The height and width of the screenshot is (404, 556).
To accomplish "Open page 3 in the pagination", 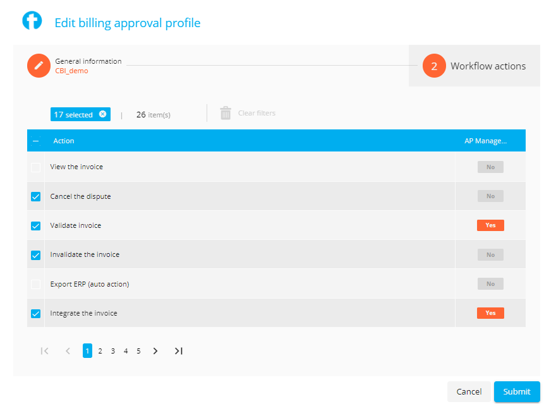I will pyautogui.click(x=112, y=351).
